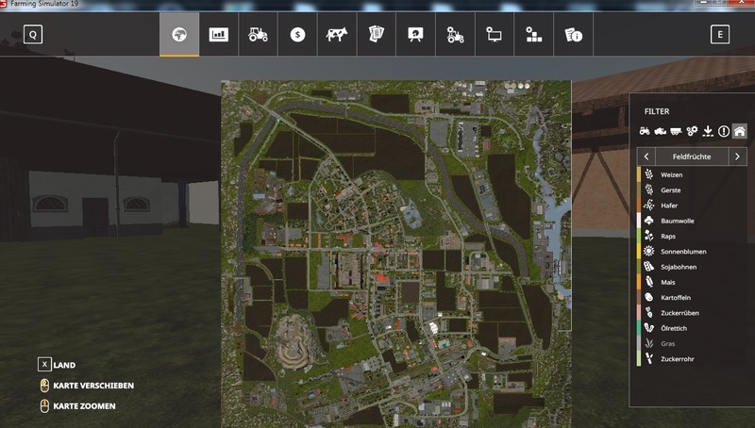Go to next filter category after Feldfrüchte
Viewport: 755px width, 428px height.
737,156
